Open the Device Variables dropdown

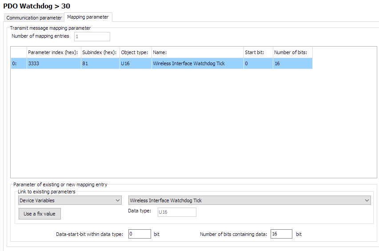click(70, 200)
